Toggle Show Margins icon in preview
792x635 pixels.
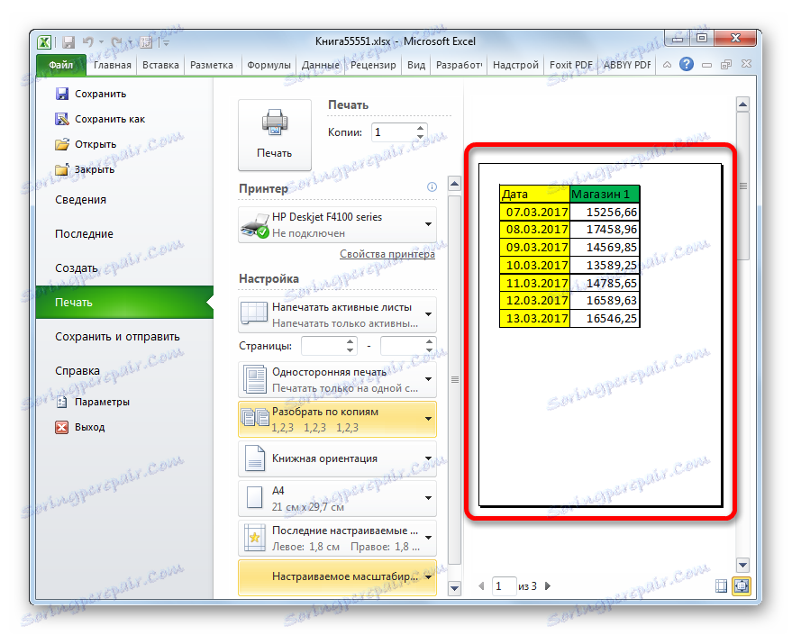point(722,585)
